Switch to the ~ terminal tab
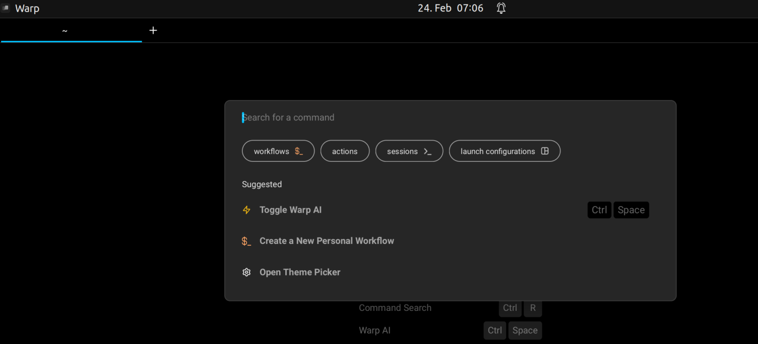This screenshot has width=758, height=344. point(64,30)
